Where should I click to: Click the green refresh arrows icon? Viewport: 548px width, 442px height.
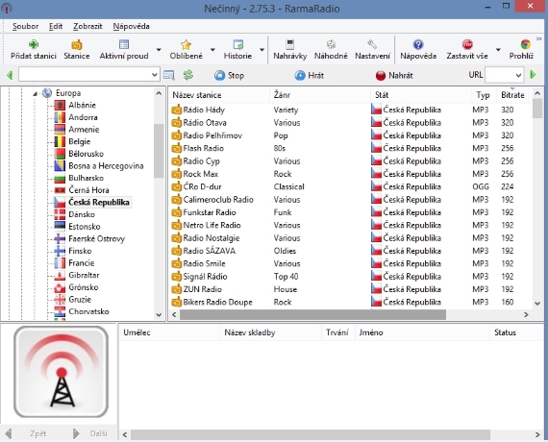tap(188, 75)
